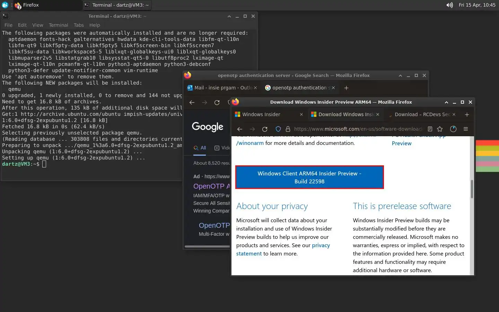The width and height of the screenshot is (499, 312).
Task: Open new tab in Windows Insider window
Action: [467, 114]
